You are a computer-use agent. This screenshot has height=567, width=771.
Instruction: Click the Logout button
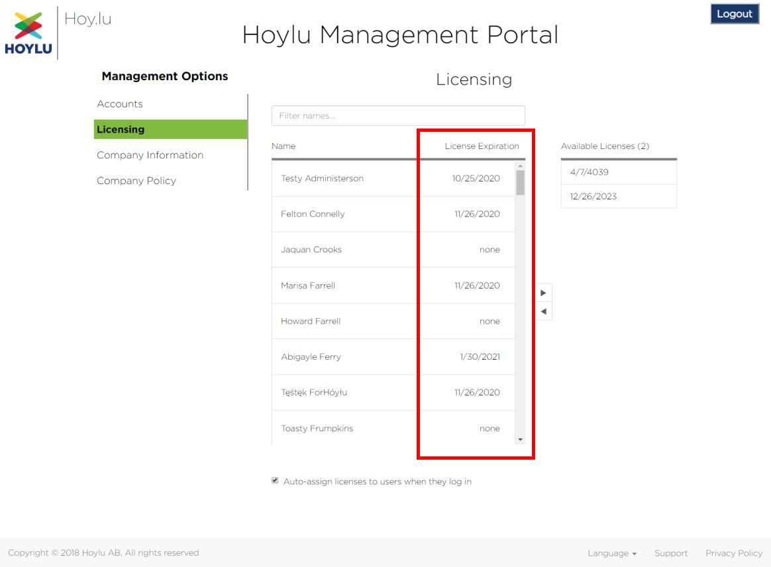click(734, 14)
